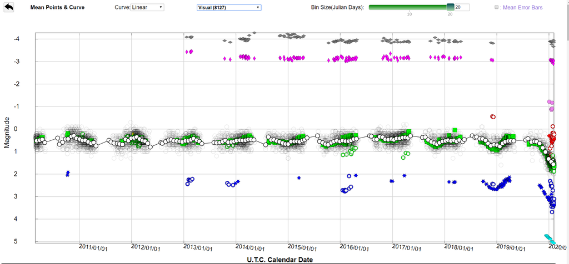Click the green square data point near 2018
Screen dimensions: 569x264
coord(455,130)
